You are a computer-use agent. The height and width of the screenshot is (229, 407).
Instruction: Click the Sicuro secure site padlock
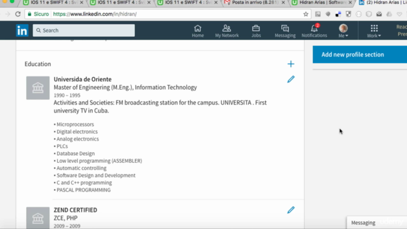pyautogui.click(x=30, y=14)
